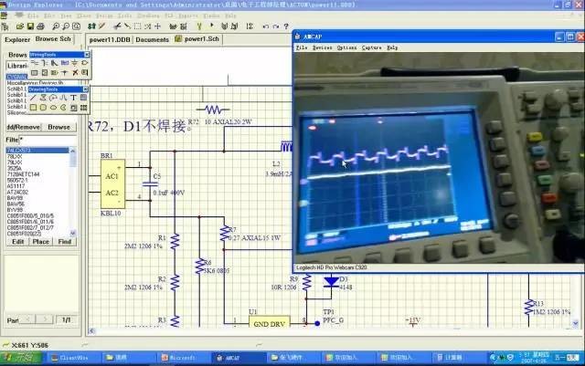
Task: Open the Documents tab
Action: pos(153,40)
